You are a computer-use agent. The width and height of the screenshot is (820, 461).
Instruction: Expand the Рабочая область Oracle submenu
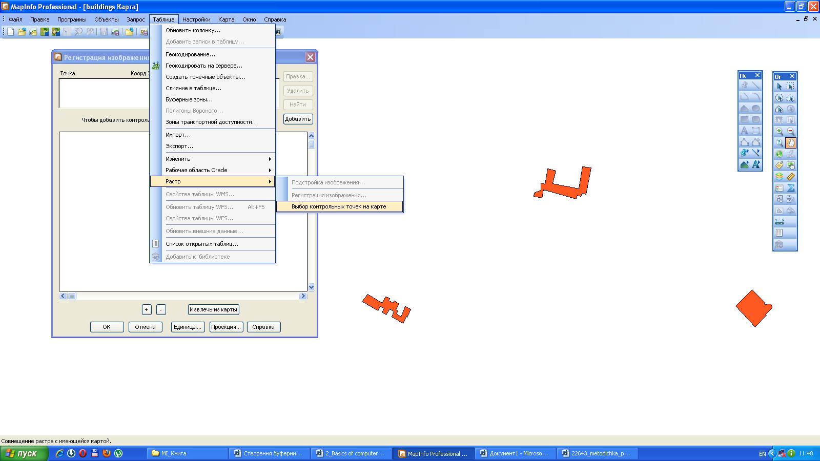(213, 170)
